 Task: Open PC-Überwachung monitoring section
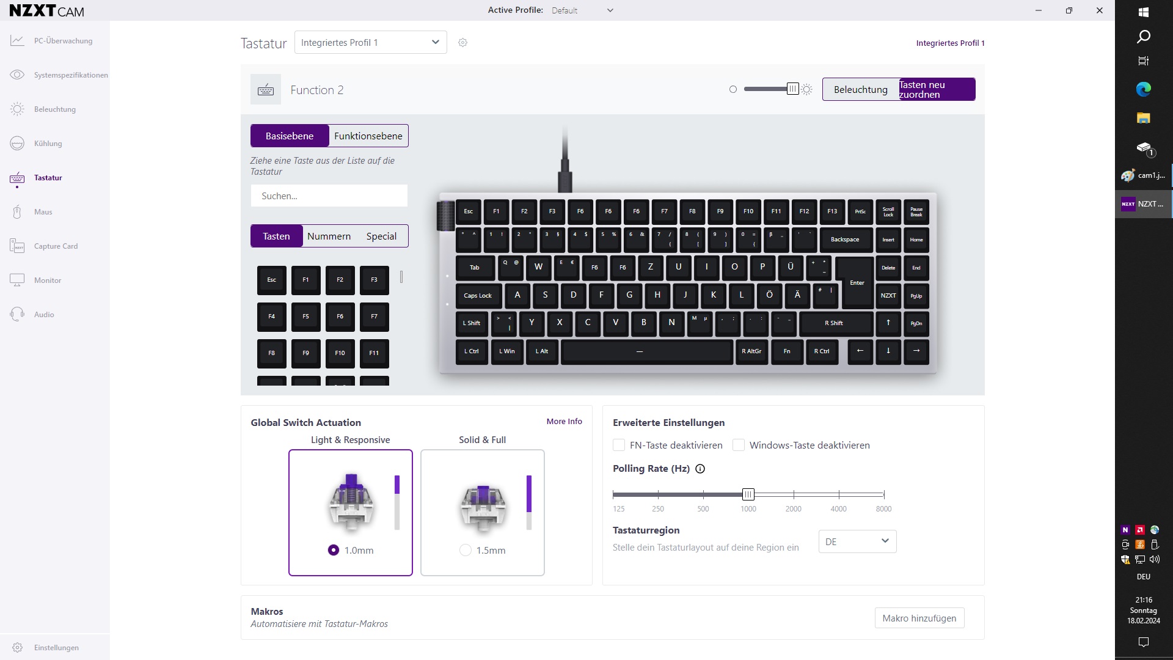click(x=55, y=41)
